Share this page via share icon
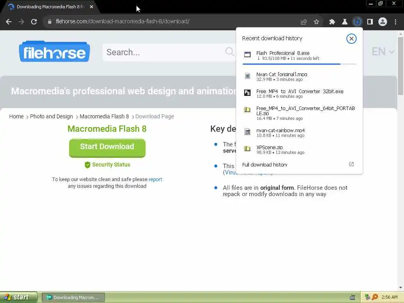 pyautogui.click(x=304, y=22)
